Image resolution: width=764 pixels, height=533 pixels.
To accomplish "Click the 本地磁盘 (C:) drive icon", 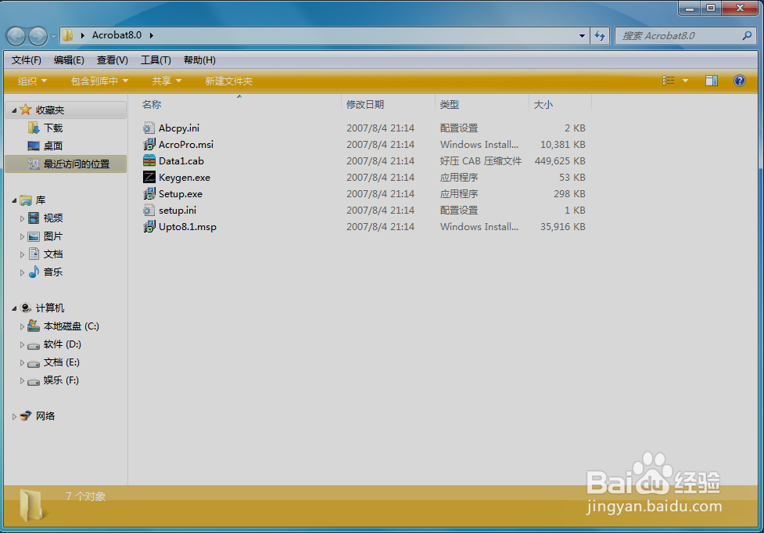I will [34, 326].
